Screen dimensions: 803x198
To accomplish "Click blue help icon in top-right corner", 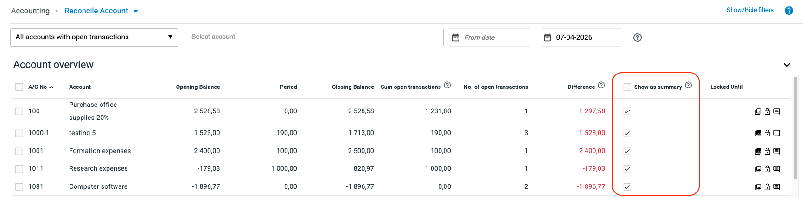I will (789, 11).
